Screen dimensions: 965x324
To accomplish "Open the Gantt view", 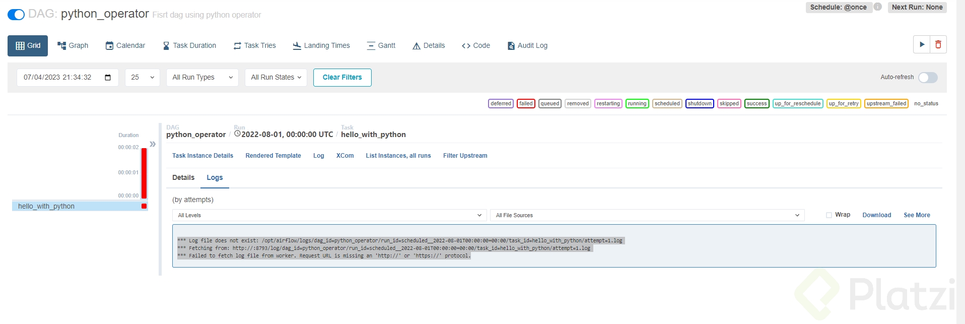I will 381,46.
